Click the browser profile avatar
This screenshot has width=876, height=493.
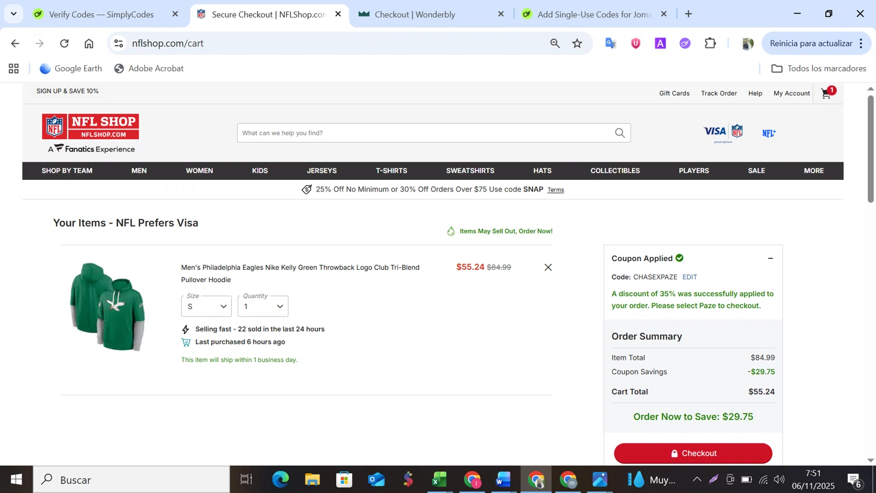[x=747, y=43]
